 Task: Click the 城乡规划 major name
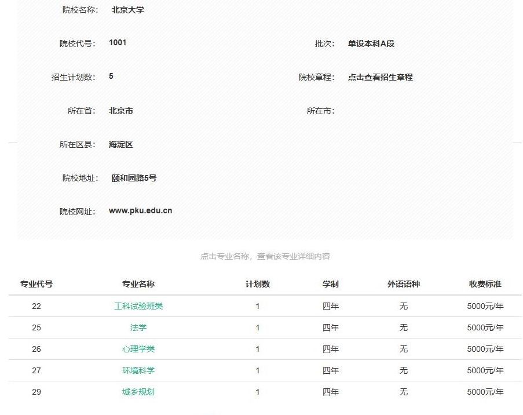click(x=138, y=392)
